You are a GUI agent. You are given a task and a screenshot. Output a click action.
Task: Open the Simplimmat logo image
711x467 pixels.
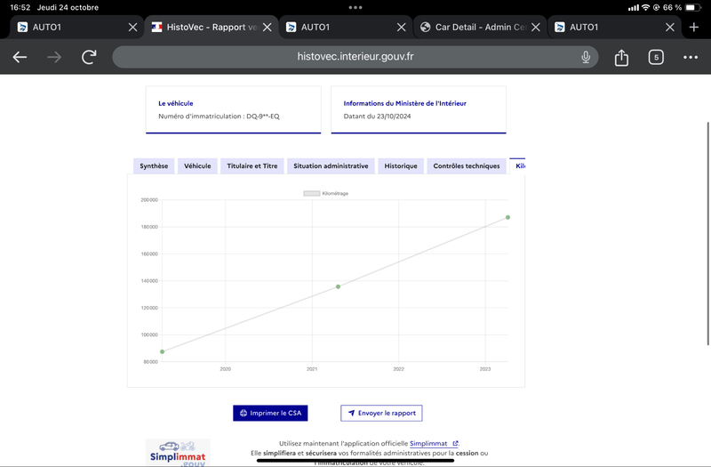coord(178,453)
